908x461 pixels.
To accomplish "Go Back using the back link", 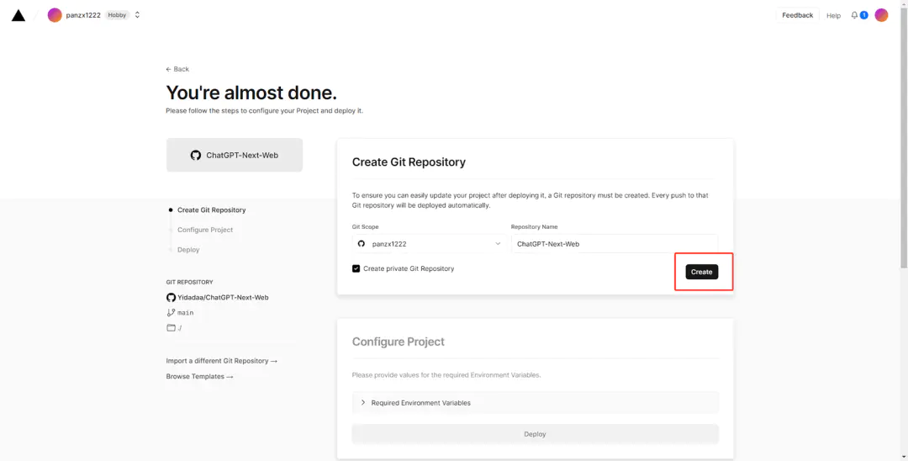I will [x=177, y=69].
